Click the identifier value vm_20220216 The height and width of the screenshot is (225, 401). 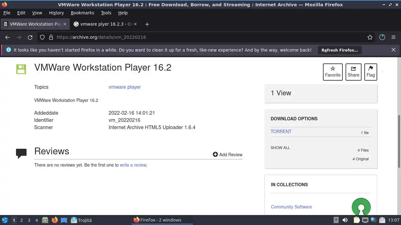click(x=124, y=120)
